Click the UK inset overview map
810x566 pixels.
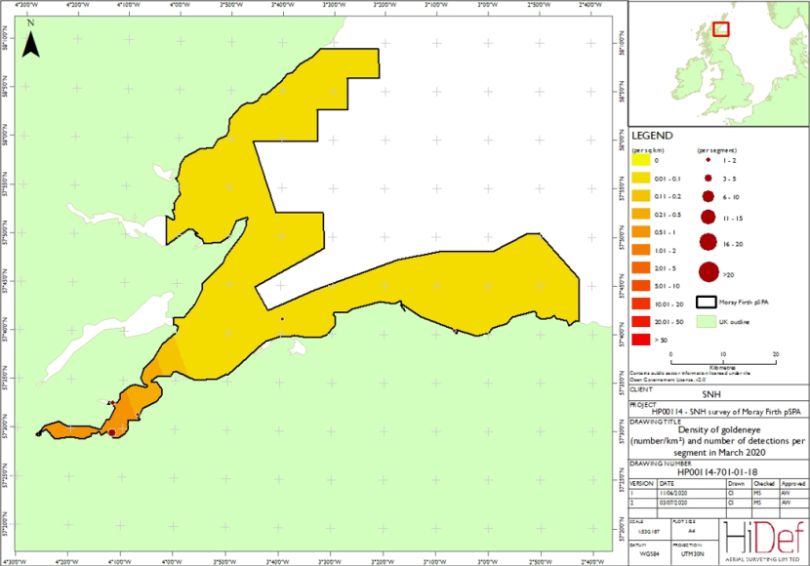point(718,63)
